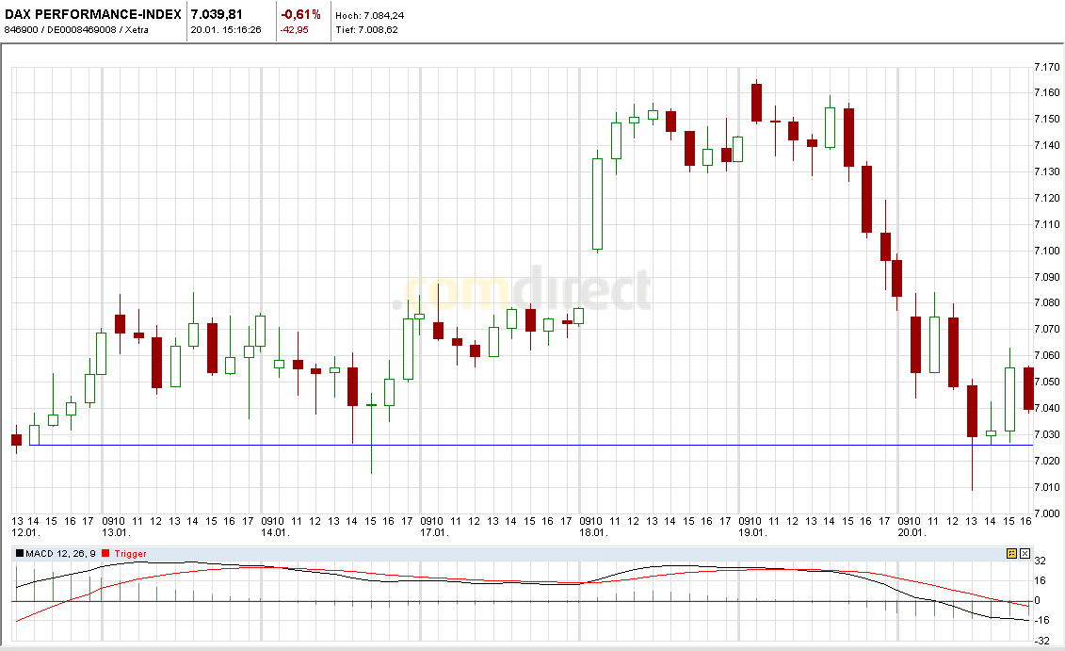Click the blue horizontal support line
Viewport: 1065px width, 651px height.
tap(518, 443)
